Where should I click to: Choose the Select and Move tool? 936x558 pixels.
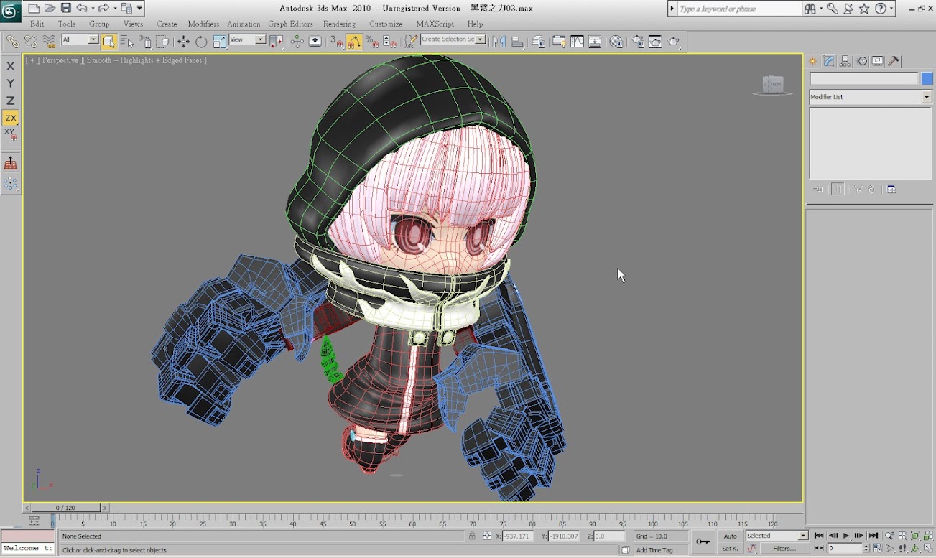(x=183, y=42)
